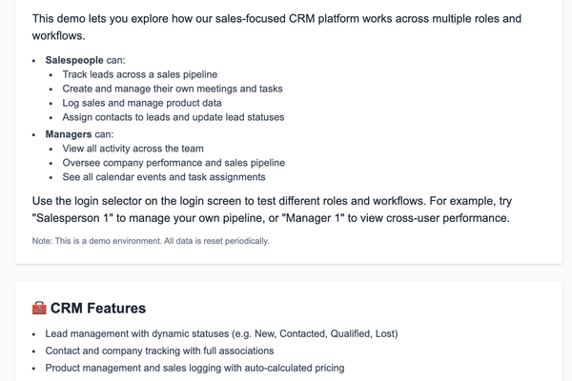
Task: Click the example statuses text in parentheses
Action: point(319,334)
